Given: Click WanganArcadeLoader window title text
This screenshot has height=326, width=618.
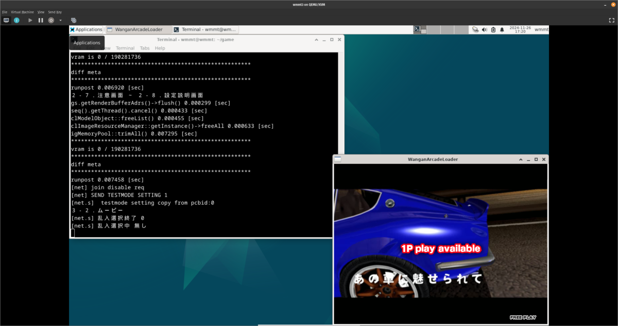Looking at the screenshot, I should coord(433,159).
